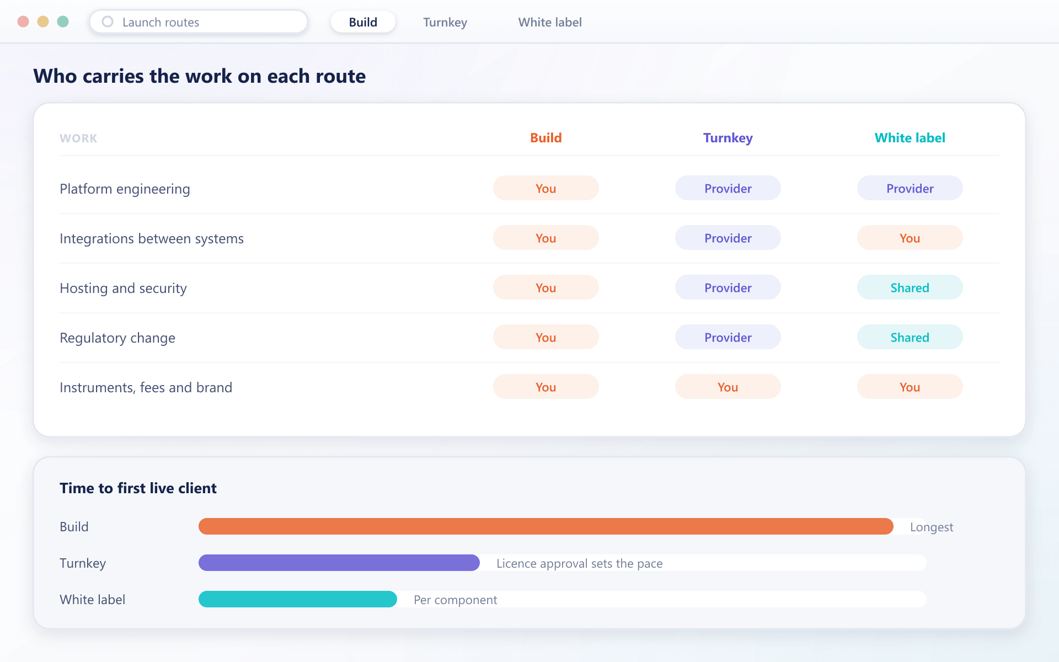Click the 'Longest' label beside Build bar
This screenshot has width=1059, height=662.
(x=932, y=527)
